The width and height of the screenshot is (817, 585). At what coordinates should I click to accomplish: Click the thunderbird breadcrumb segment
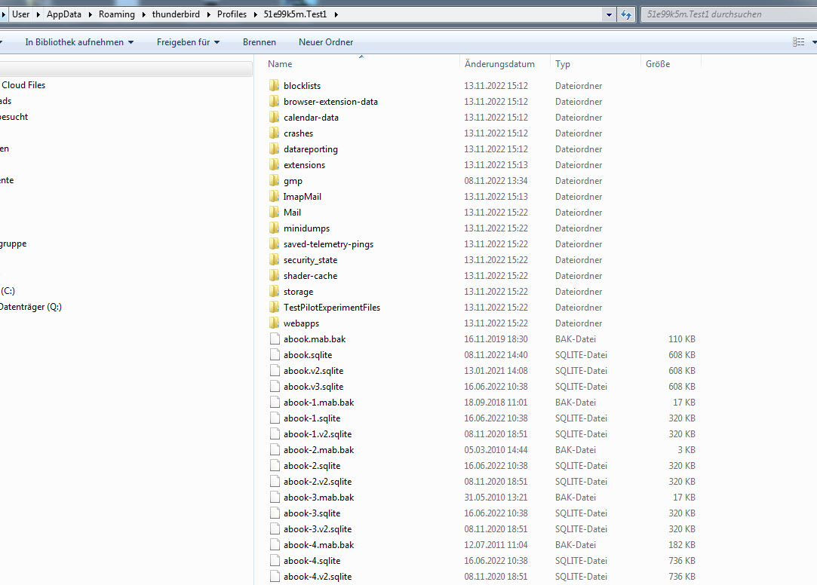[x=176, y=14]
